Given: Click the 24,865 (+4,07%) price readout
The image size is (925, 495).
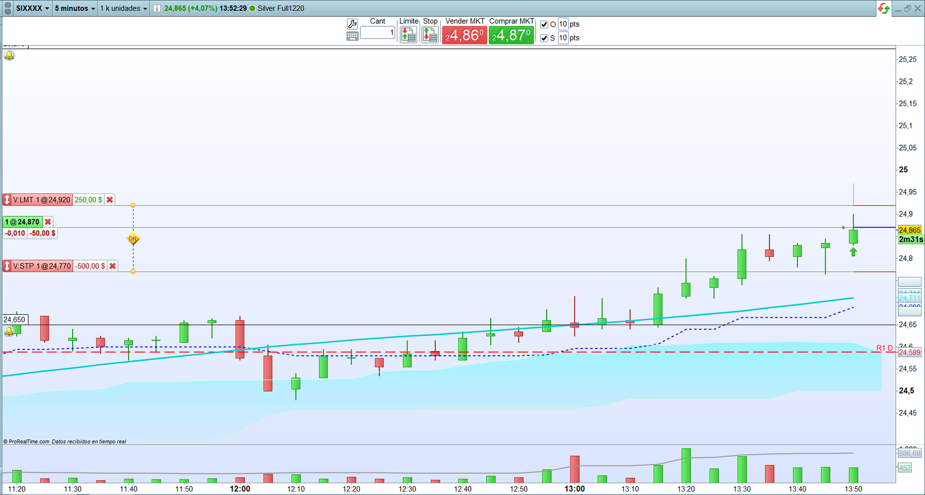Looking at the screenshot, I should pyautogui.click(x=190, y=8).
